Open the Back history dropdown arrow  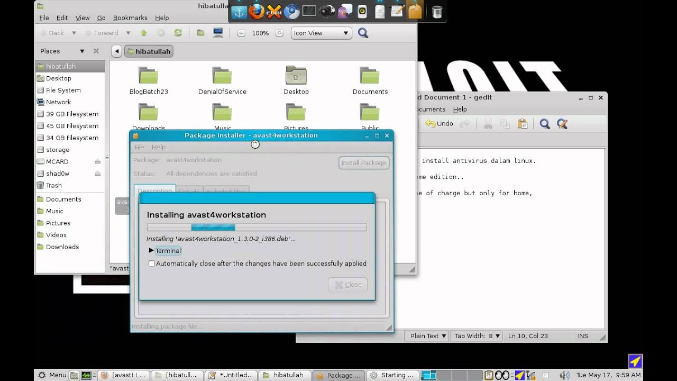click(x=74, y=33)
